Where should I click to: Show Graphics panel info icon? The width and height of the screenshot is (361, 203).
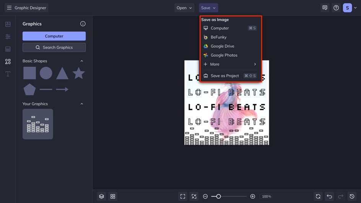pos(83,24)
